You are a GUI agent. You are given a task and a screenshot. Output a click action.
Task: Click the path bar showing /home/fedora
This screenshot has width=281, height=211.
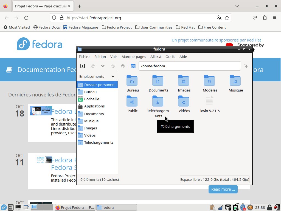tap(190, 66)
